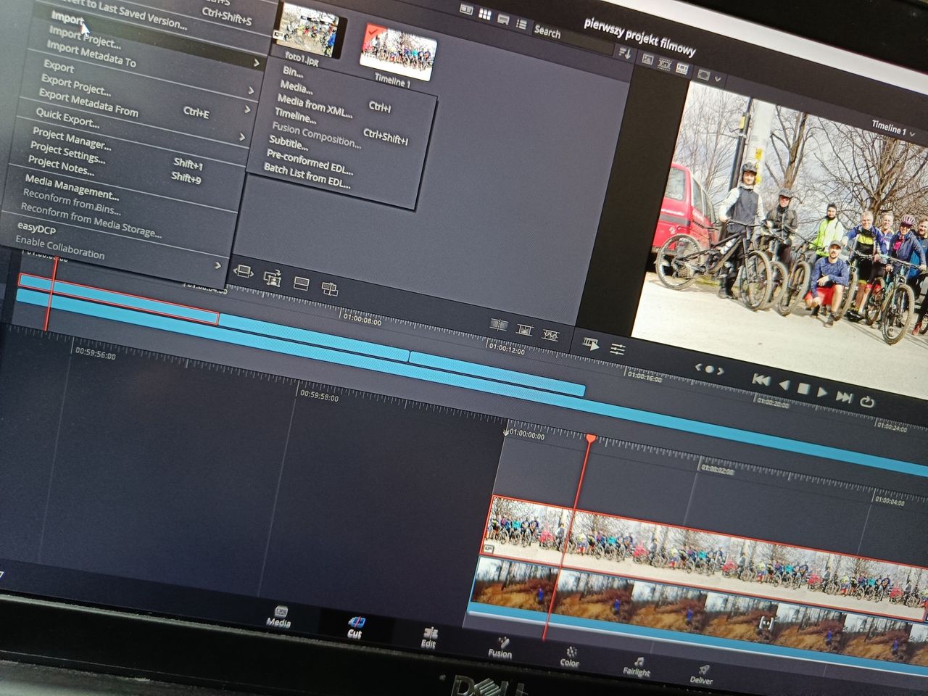This screenshot has height=696, width=928.
Task: Select Bin in Import submenu
Action: coord(292,72)
